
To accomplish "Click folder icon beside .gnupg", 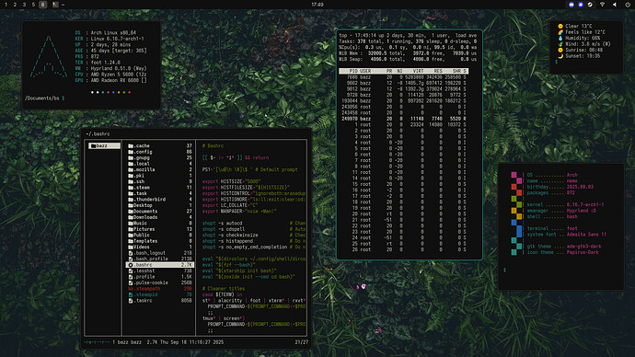I will (131, 158).
